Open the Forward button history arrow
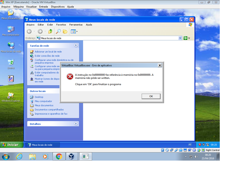The height and width of the screenshot is (178, 238). click(45, 31)
